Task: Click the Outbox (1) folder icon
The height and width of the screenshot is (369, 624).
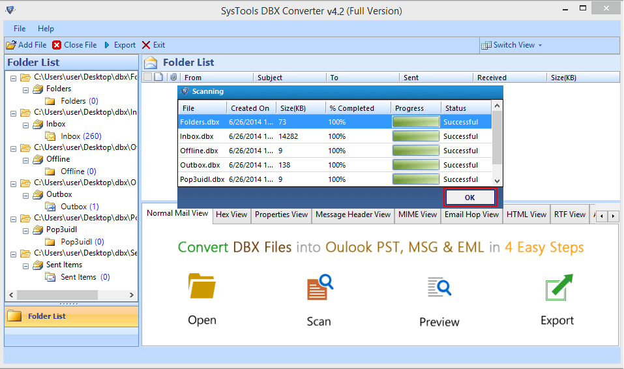Action: [x=50, y=207]
